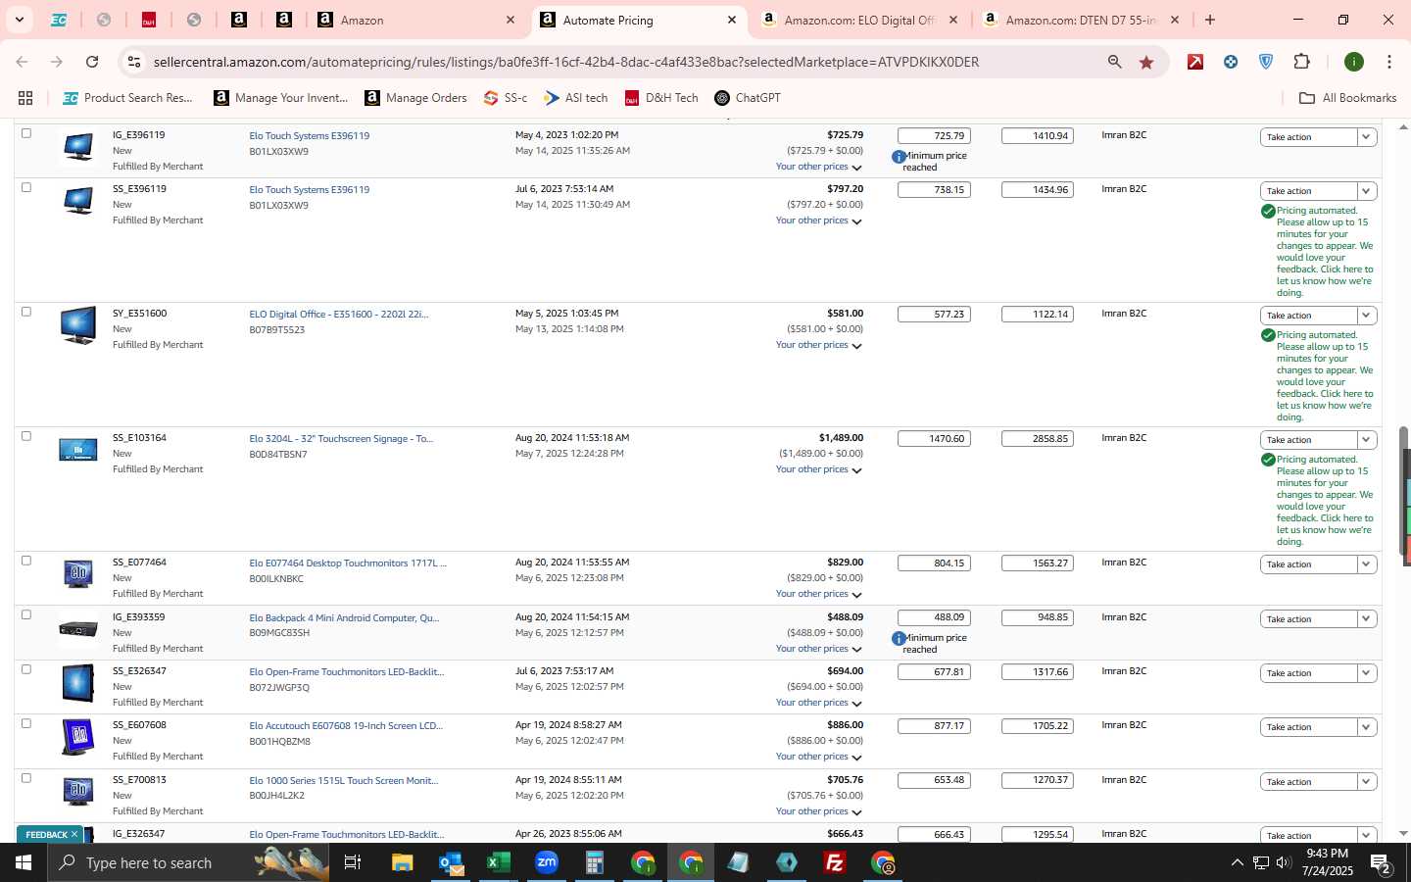Click scrollbar up arrow at page top
The width and height of the screenshot is (1411, 882).
pyautogui.click(x=1403, y=127)
